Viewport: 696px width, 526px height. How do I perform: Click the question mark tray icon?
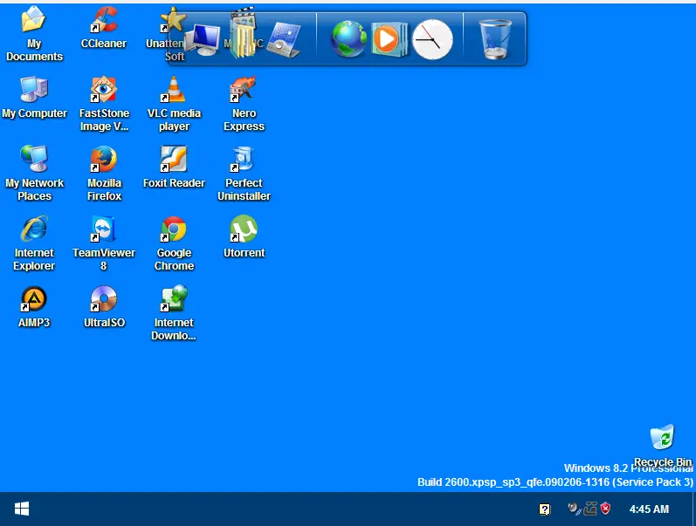(545, 509)
